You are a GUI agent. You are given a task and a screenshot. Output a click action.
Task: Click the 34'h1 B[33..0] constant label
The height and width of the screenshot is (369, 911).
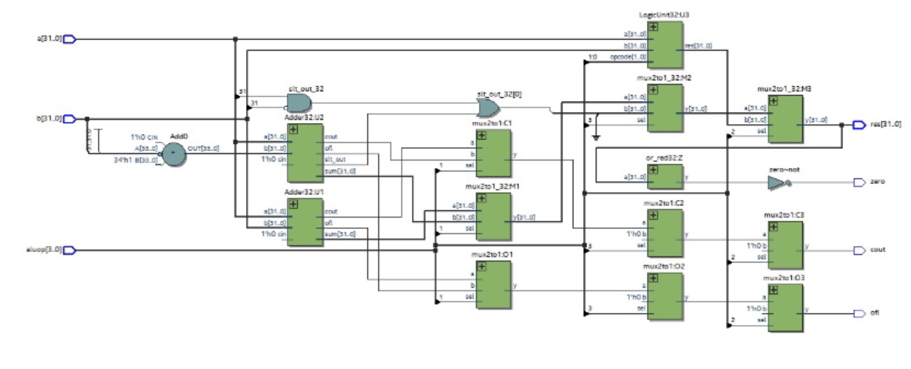pos(136,160)
